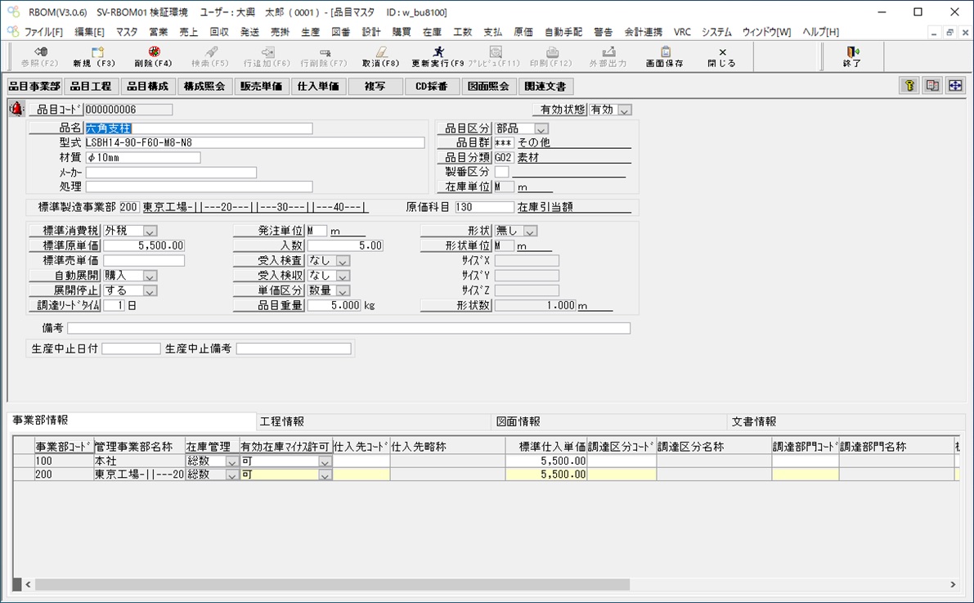
Task: Click inside the 備考 remarks field
Action: [x=327, y=328]
